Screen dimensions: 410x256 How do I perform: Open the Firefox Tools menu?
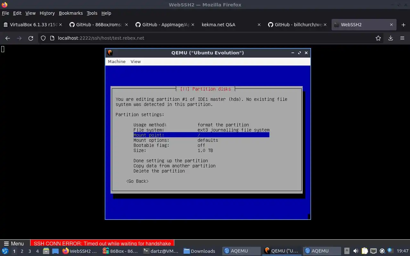[92, 13]
